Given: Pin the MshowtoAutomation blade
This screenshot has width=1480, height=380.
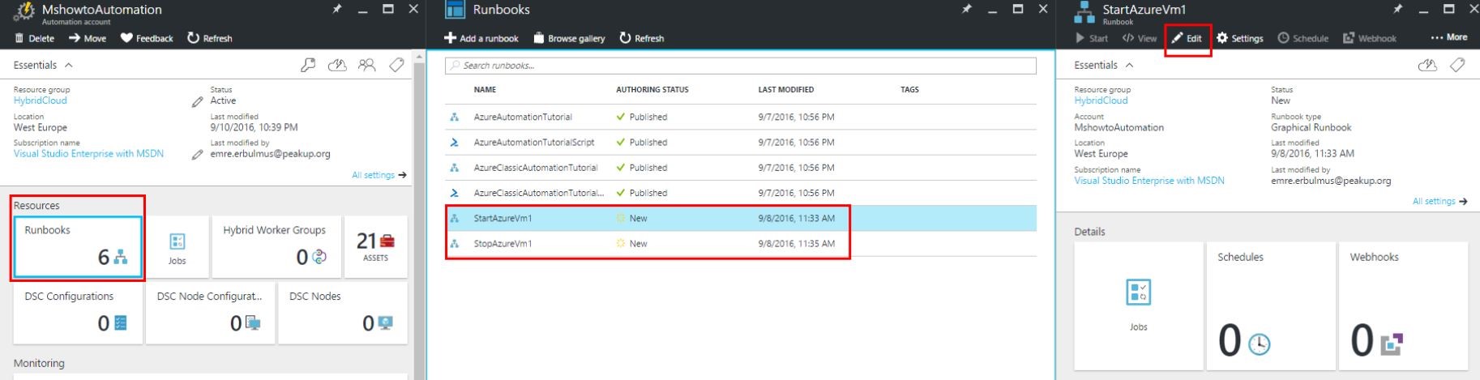Looking at the screenshot, I should [x=337, y=9].
